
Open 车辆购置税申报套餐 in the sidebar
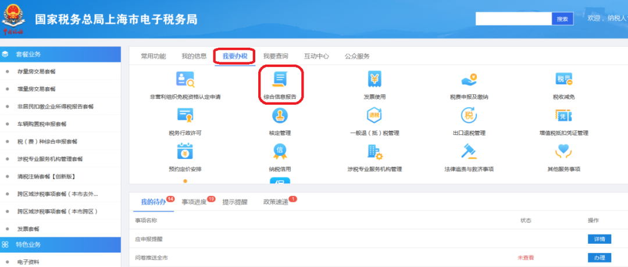[42, 124]
